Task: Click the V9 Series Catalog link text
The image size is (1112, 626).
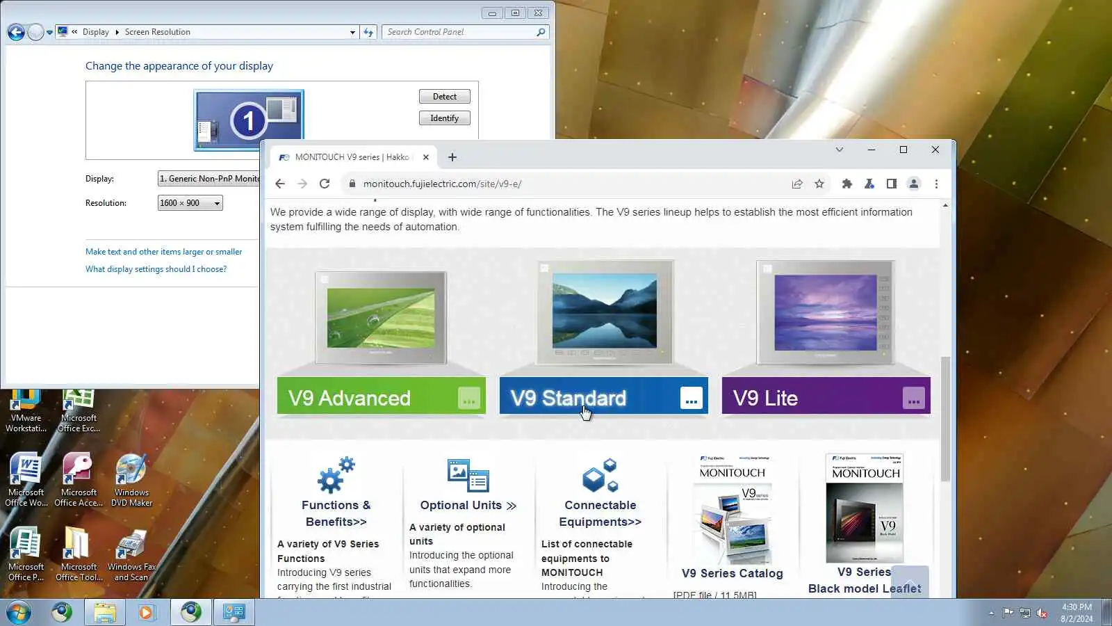Action: [x=733, y=573]
